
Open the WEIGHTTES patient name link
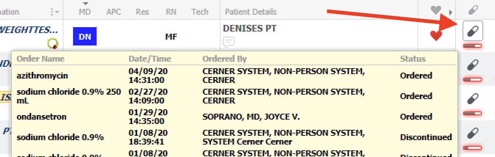(29, 29)
